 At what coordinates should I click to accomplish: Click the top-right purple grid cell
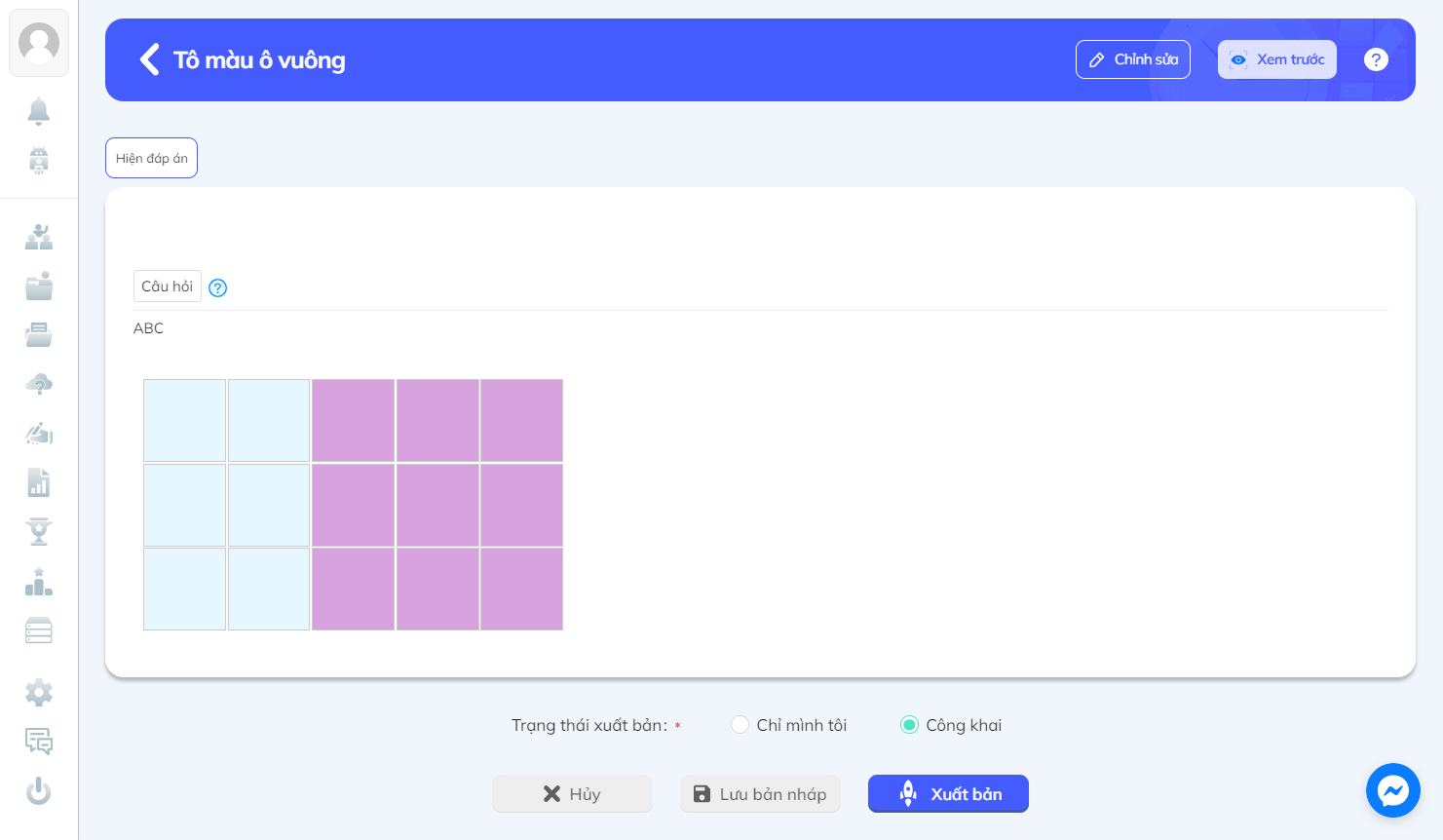click(x=521, y=420)
